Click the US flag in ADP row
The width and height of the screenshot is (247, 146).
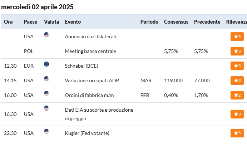pyautogui.click(x=46, y=79)
